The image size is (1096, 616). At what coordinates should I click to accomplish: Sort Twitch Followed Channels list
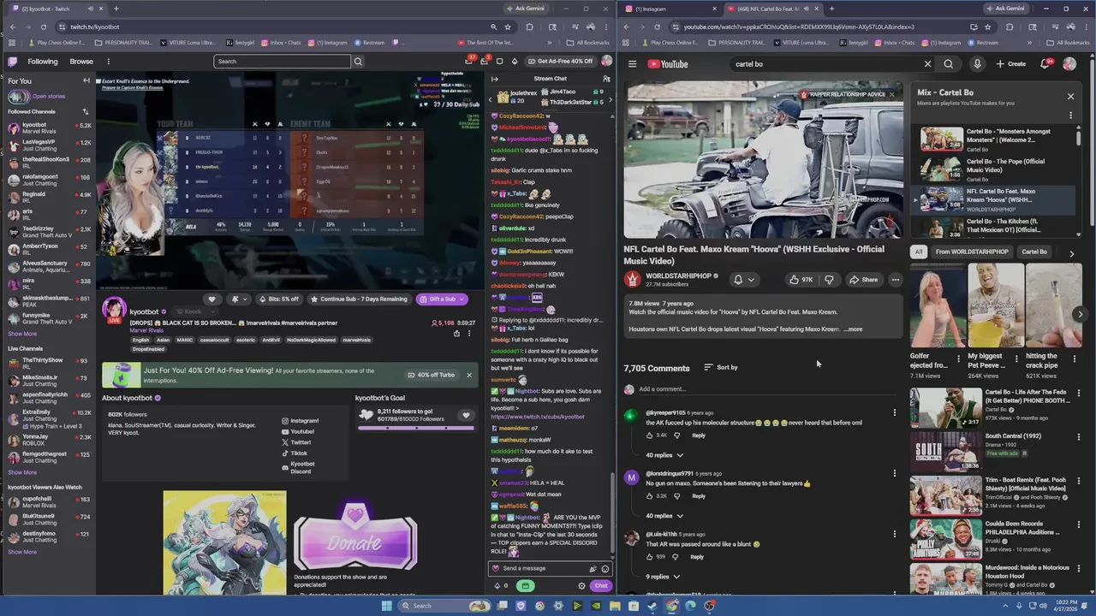point(85,112)
